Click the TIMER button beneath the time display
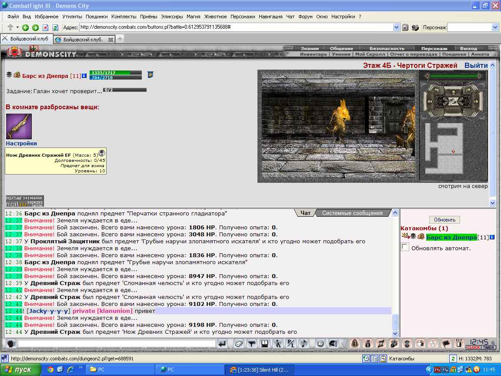 pyautogui.click(x=488, y=347)
